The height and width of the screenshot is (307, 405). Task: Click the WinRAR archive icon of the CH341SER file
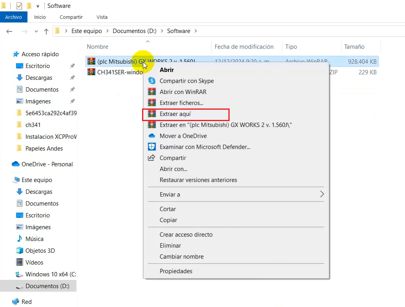[91, 72]
